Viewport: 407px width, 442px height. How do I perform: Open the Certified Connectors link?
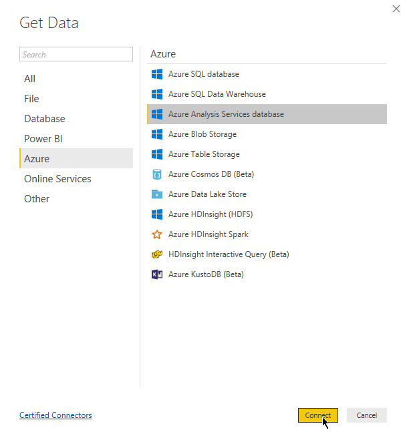(x=55, y=415)
